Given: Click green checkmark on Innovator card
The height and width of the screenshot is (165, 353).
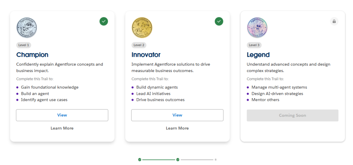Looking at the screenshot, I should tap(219, 21).
